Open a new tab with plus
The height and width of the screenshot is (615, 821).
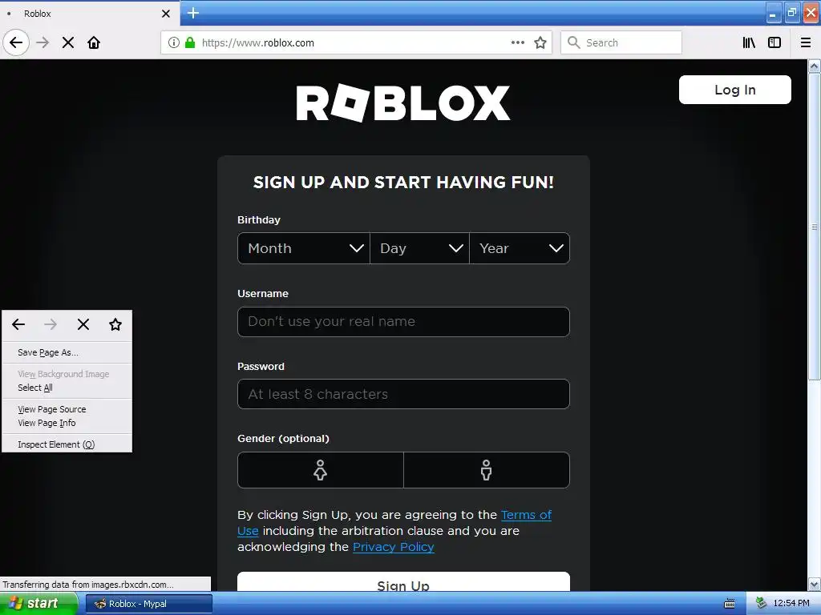(x=193, y=13)
